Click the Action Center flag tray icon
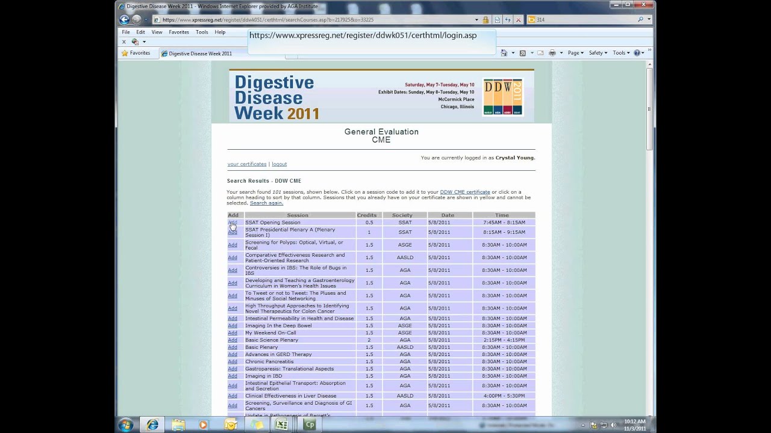771x433 pixels. (x=593, y=425)
